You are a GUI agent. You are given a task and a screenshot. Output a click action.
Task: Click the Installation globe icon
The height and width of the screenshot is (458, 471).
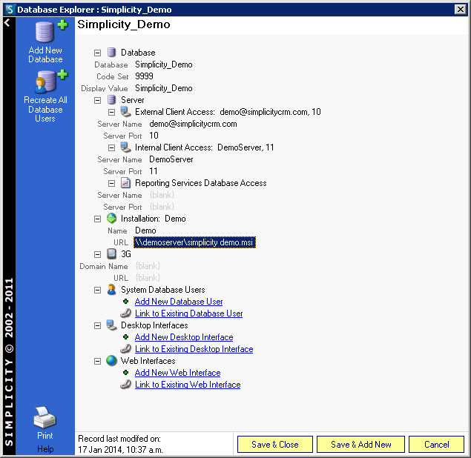coord(112,219)
